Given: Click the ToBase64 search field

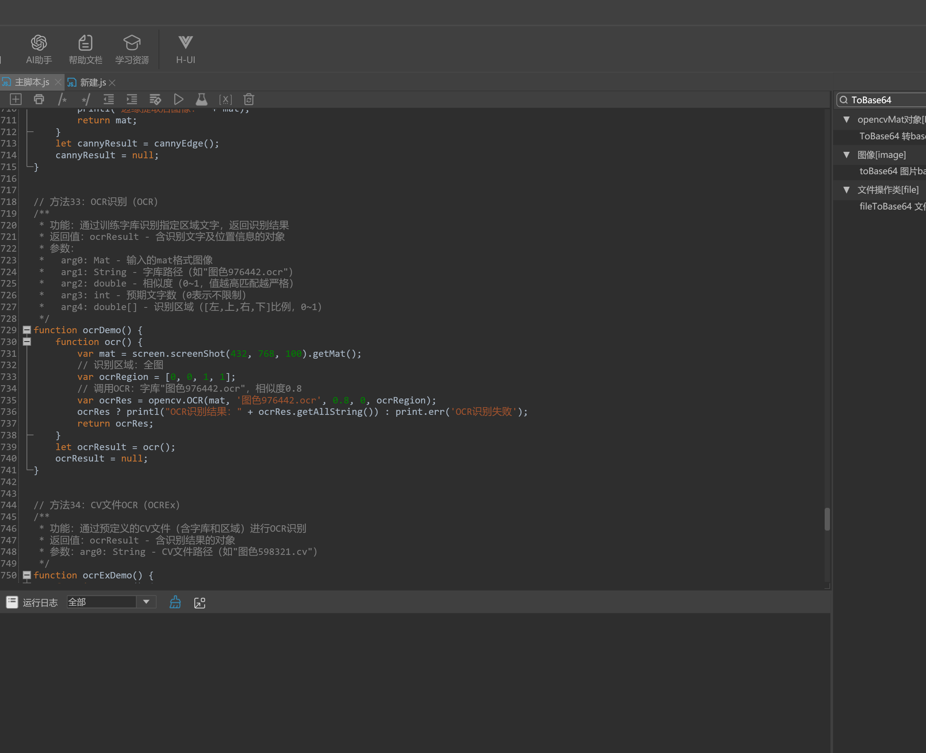Looking at the screenshot, I should pos(885,100).
